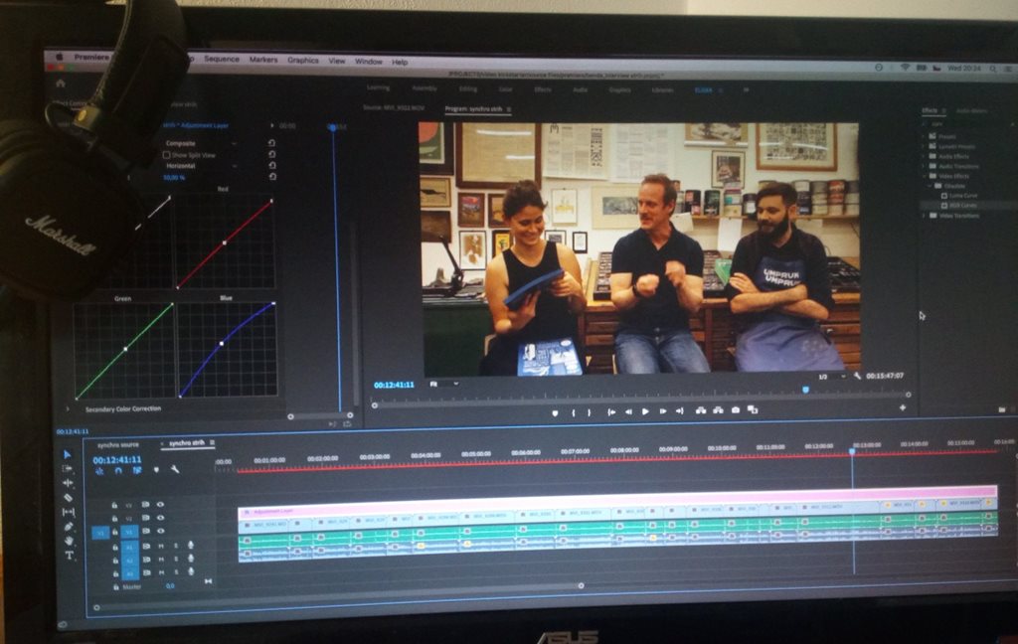Toggle nest sequences insert icon

click(x=99, y=471)
